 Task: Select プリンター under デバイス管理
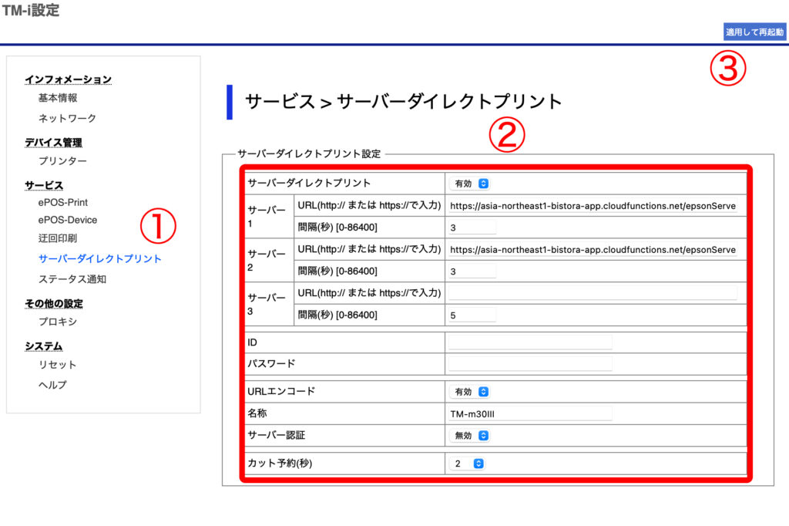62,161
